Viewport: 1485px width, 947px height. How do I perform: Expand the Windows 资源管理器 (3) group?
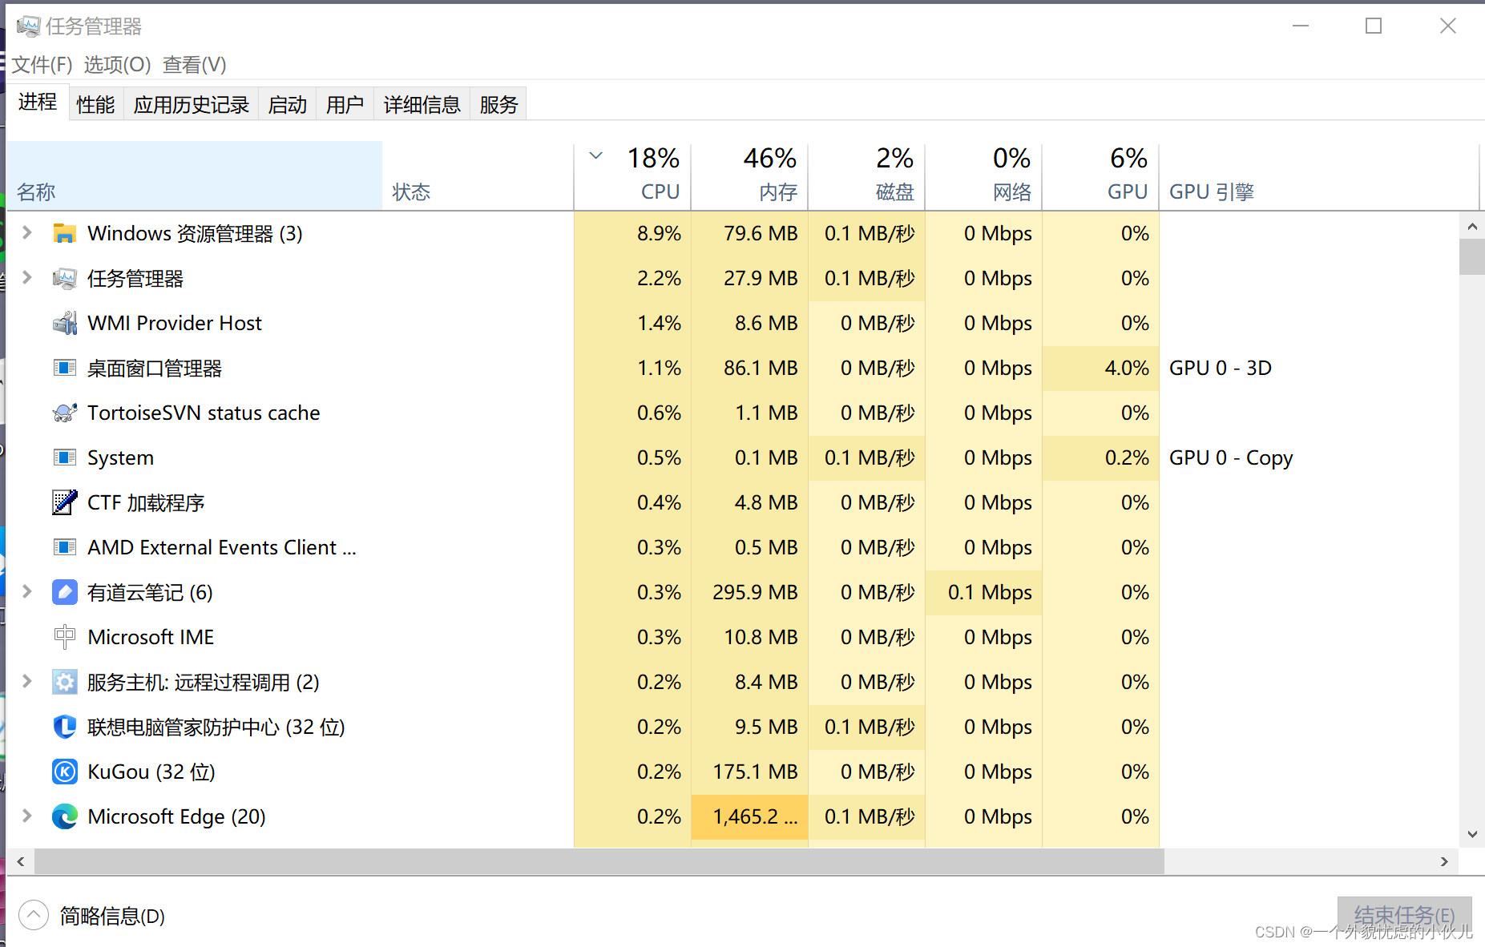click(x=26, y=232)
